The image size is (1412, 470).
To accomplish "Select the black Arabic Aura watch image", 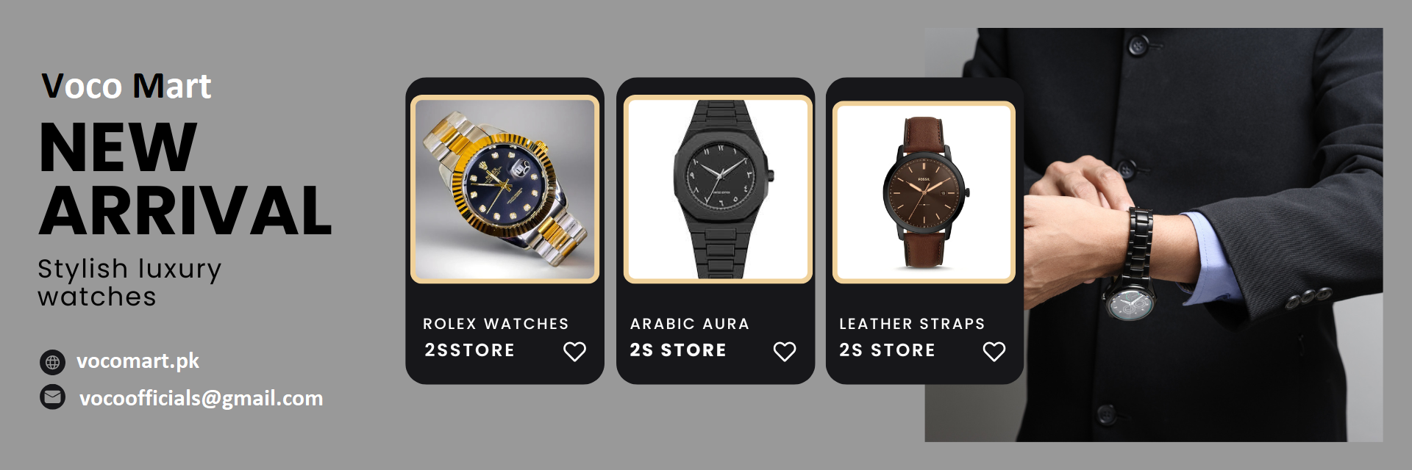I will tap(718, 189).
